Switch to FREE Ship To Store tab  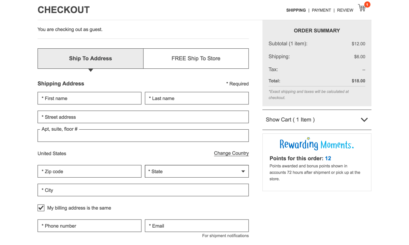[x=196, y=59]
